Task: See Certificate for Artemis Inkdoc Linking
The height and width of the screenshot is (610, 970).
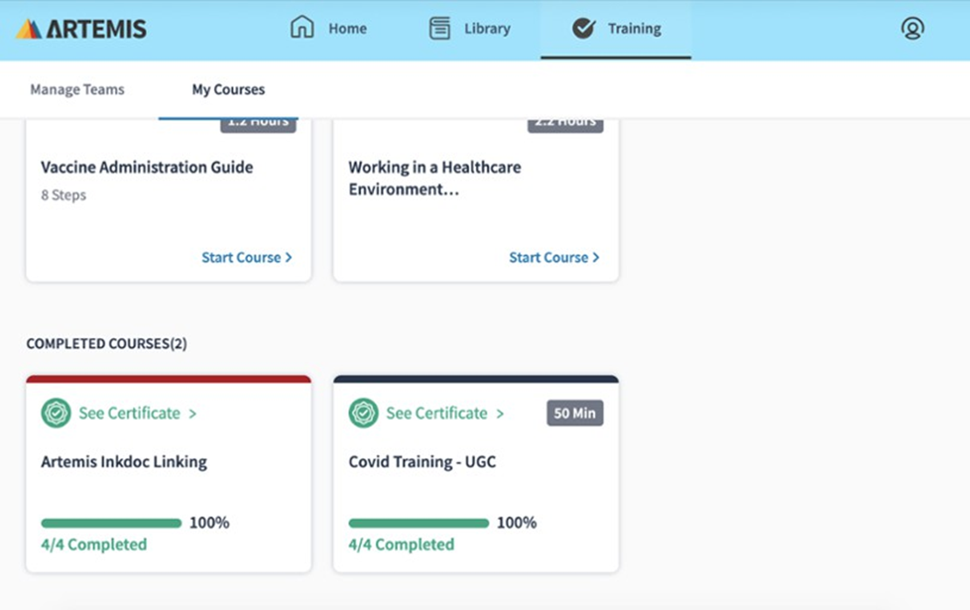Action: click(x=137, y=413)
